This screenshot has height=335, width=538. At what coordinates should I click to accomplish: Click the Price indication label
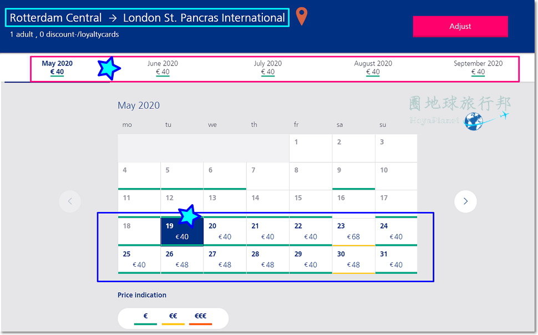pos(141,295)
